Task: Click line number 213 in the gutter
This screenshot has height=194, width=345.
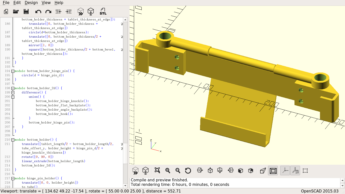Action: (x=7, y=161)
